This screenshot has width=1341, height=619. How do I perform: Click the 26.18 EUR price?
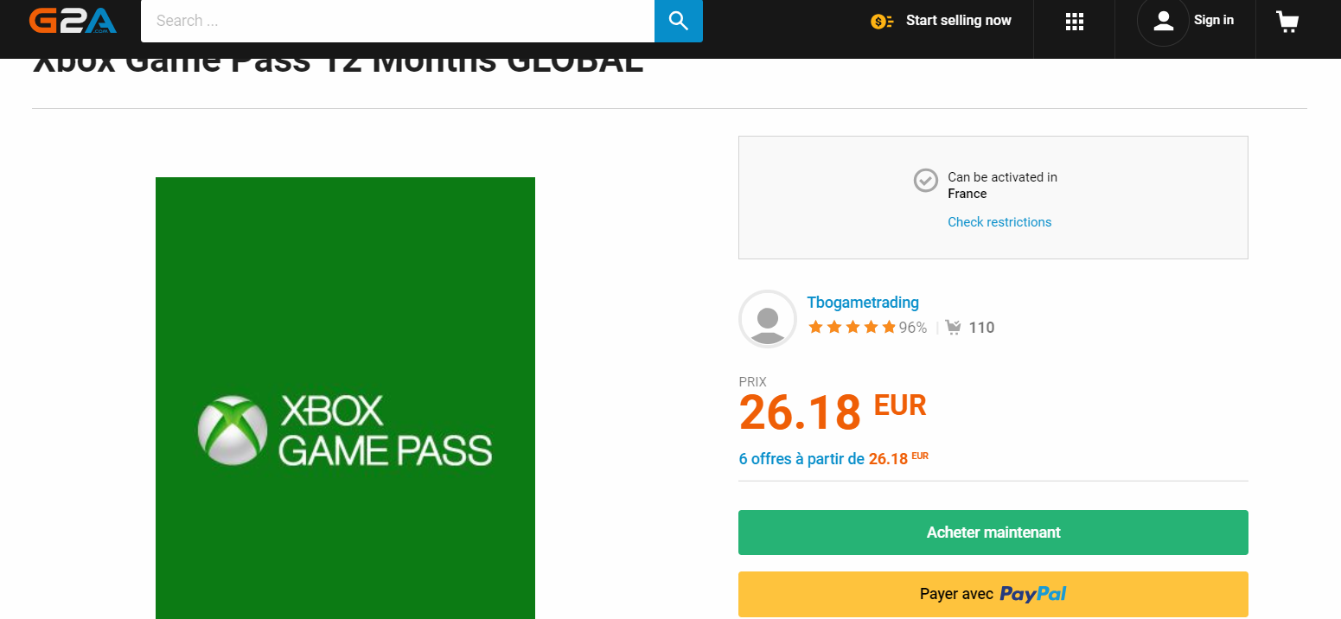point(833,412)
